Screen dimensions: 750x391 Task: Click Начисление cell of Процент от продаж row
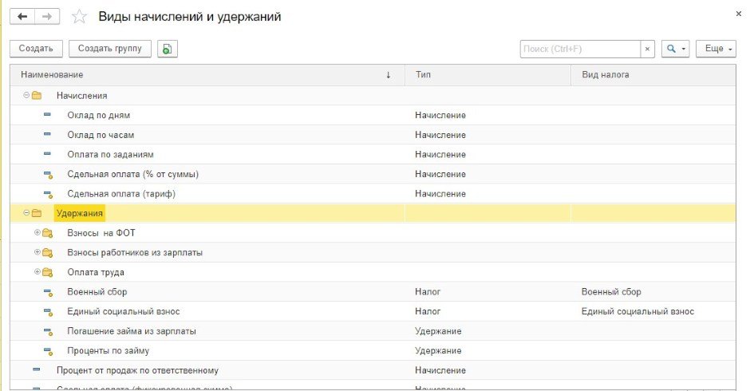point(487,370)
